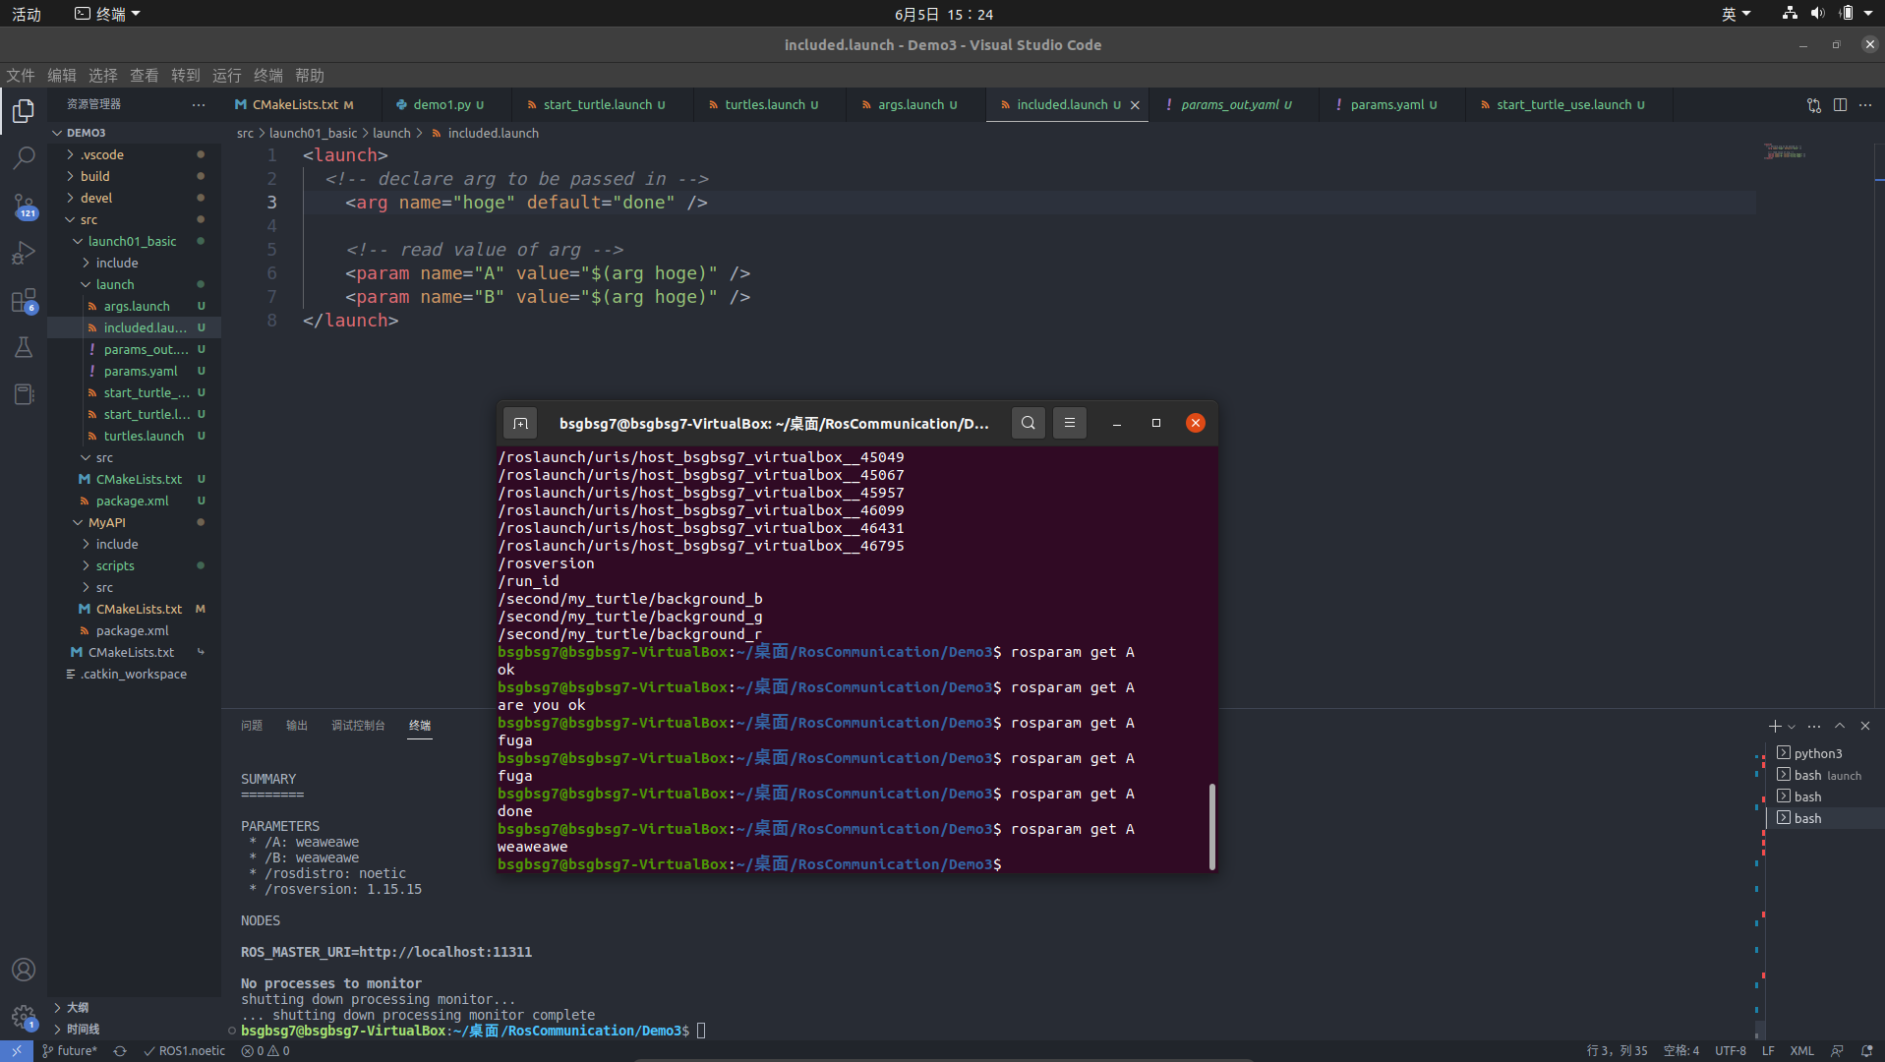Image resolution: width=1885 pixels, height=1062 pixels.
Task: Open the 编辑 (Edit) menu
Action: [62, 76]
